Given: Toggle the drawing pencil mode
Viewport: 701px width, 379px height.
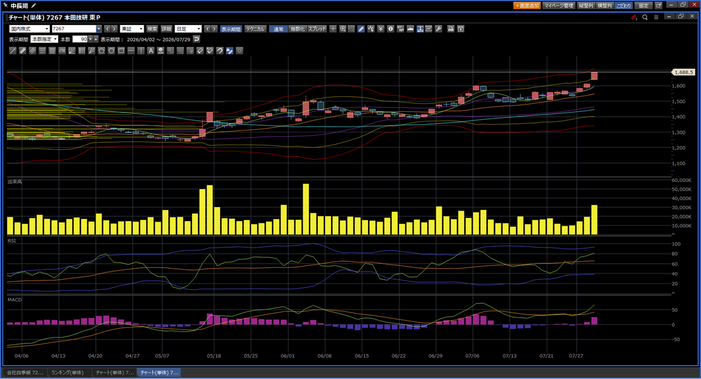Looking at the screenshot, I should click(x=361, y=29).
